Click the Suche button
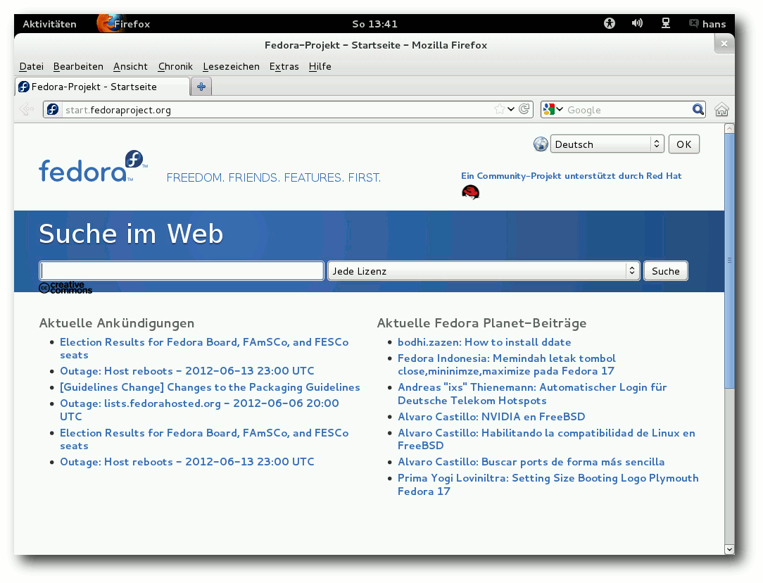The height and width of the screenshot is (583, 763). 666,270
